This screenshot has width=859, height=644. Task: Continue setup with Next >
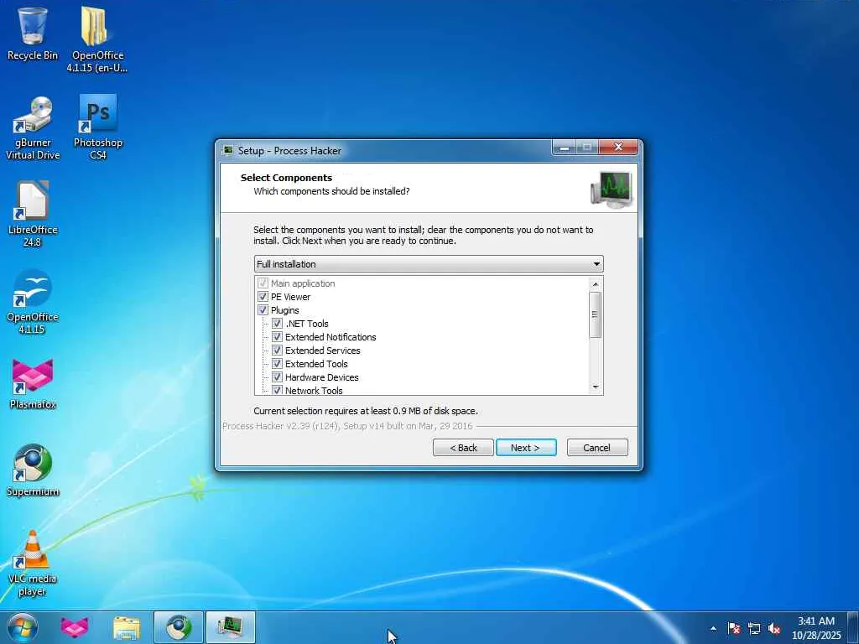[x=526, y=448]
